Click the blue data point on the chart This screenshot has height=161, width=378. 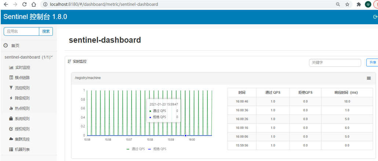[x=185, y=135]
